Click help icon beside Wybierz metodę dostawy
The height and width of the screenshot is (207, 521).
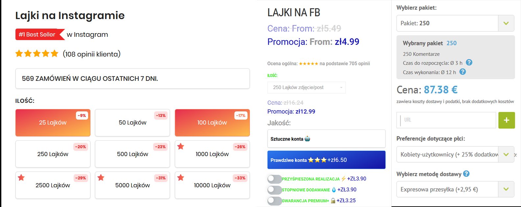pos(466,174)
